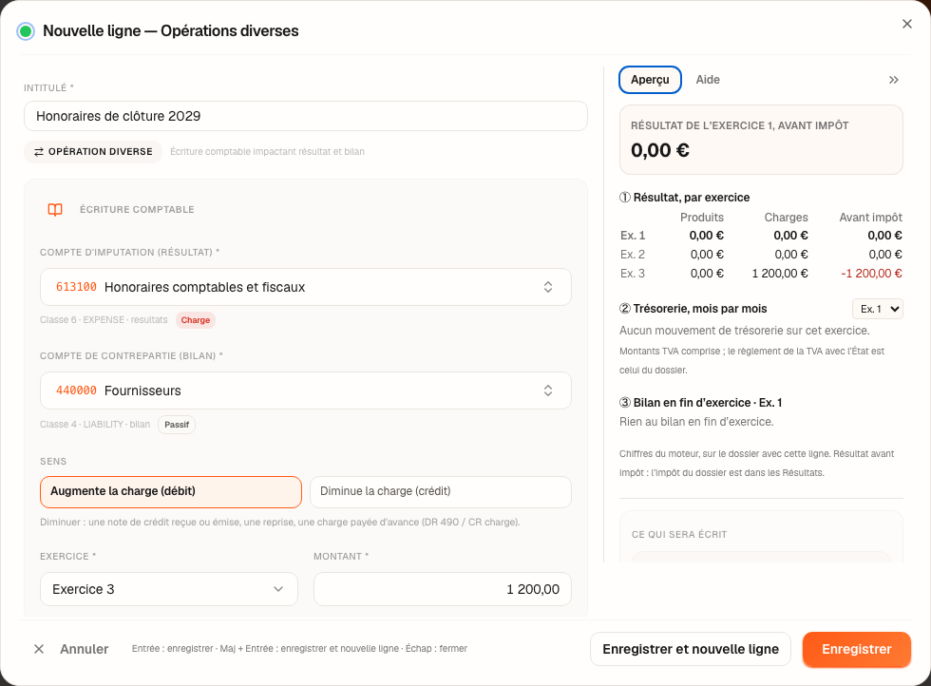The image size is (931, 686).
Task: Click Enregistrer et nouvelle ligne
Action: [690, 649]
